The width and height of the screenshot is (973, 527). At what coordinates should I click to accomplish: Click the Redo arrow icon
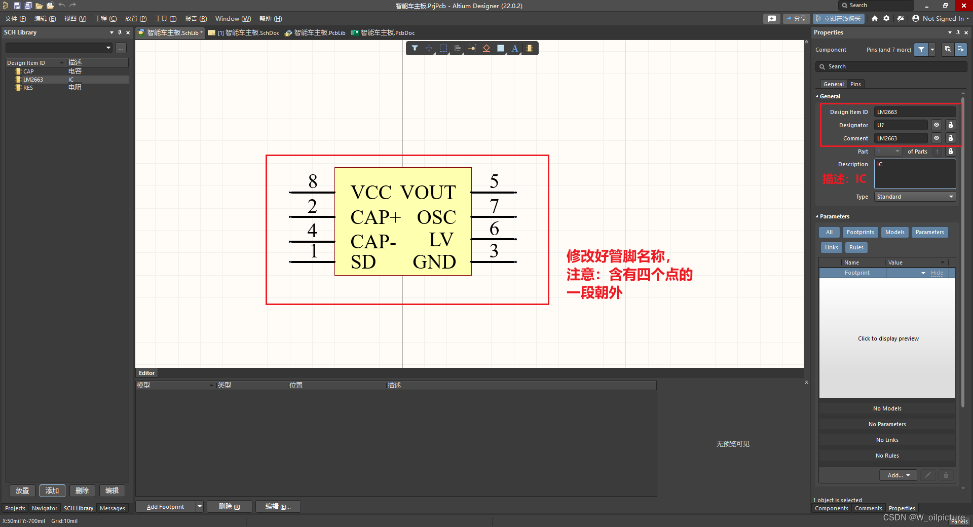pyautogui.click(x=72, y=6)
